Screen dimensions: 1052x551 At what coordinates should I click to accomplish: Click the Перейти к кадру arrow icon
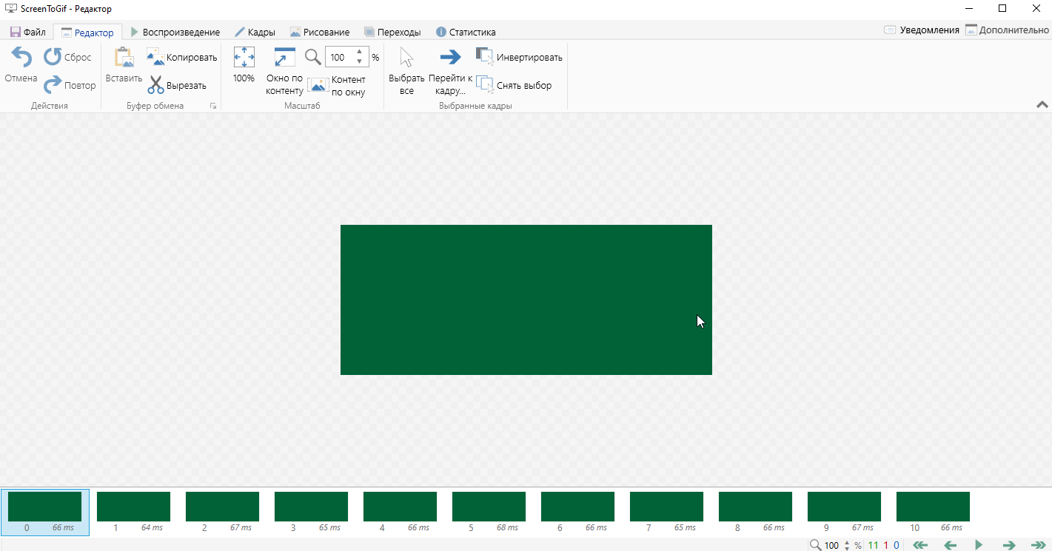point(450,57)
